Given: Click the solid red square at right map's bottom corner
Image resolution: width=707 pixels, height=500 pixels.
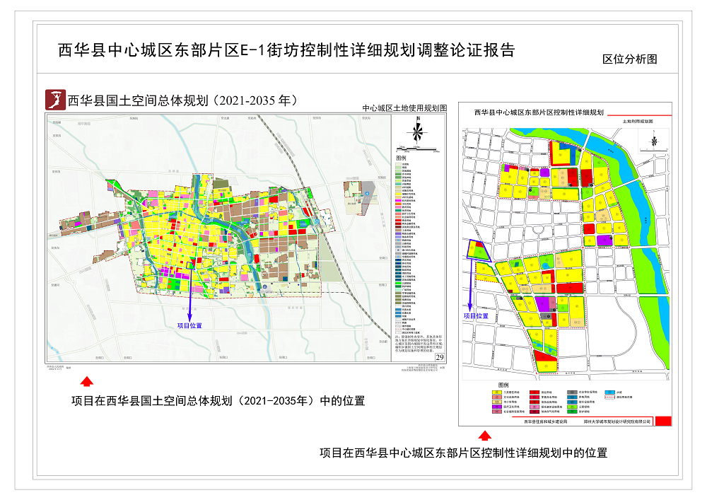Looking at the screenshot, I should (x=663, y=419).
